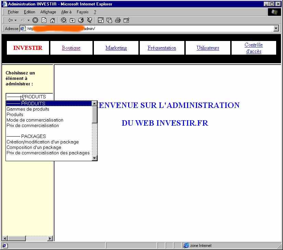Screen dimensions: 283x250
Task: Click the left frame horizontal scrollbar thumb
Action: click(x=16, y=238)
